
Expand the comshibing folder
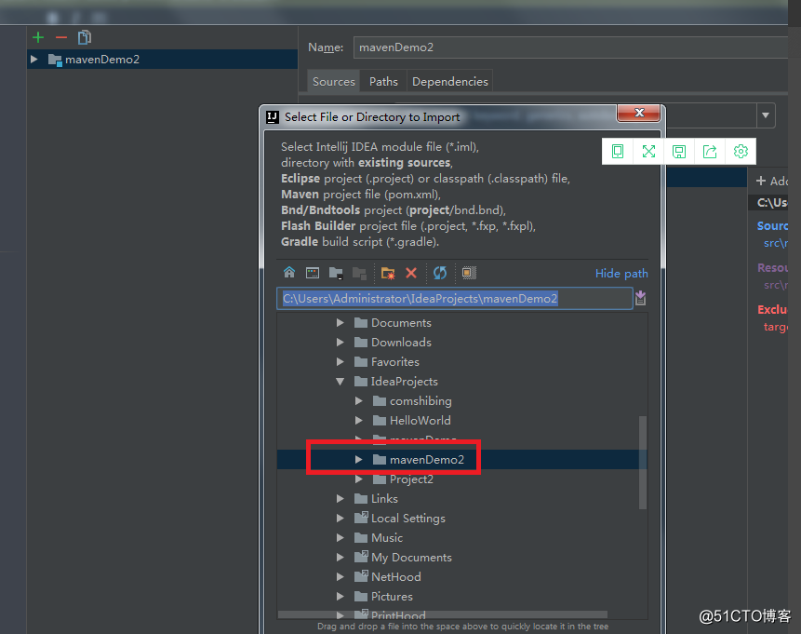358,401
